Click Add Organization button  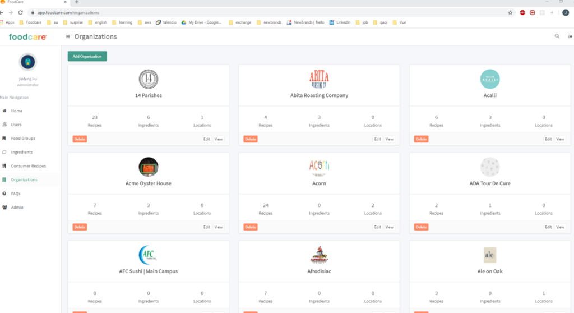click(87, 57)
